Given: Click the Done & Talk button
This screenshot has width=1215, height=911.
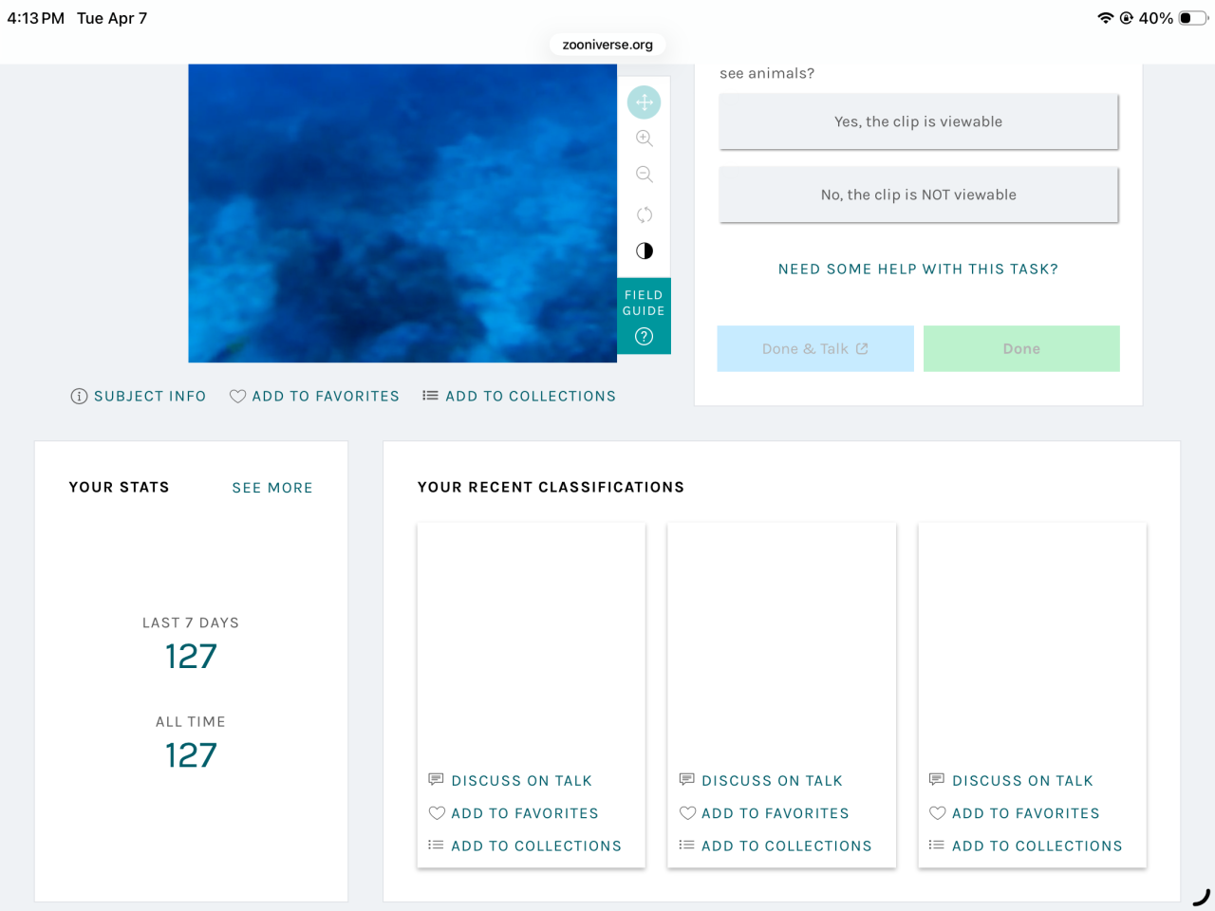Looking at the screenshot, I should click(815, 348).
